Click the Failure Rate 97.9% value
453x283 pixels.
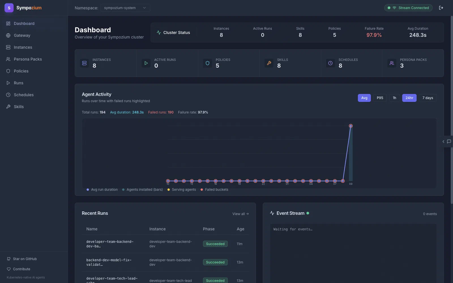click(374, 35)
